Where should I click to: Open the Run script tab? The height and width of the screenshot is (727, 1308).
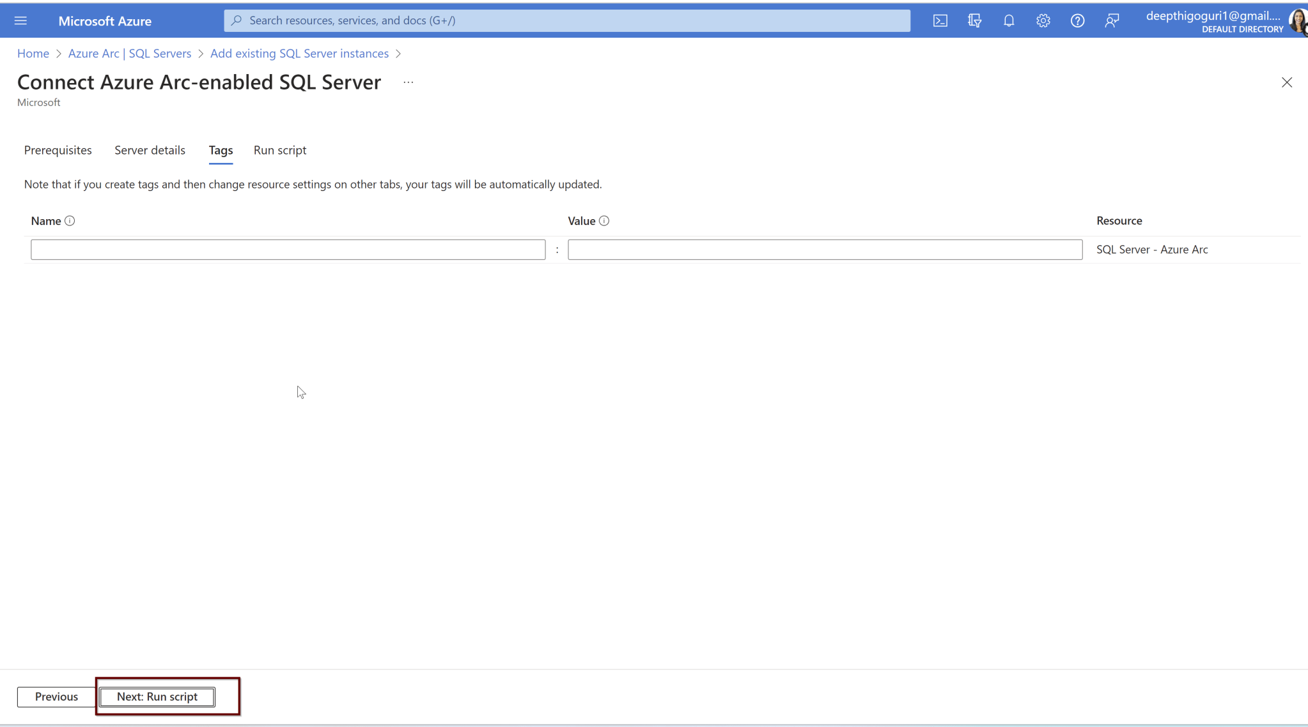click(279, 150)
